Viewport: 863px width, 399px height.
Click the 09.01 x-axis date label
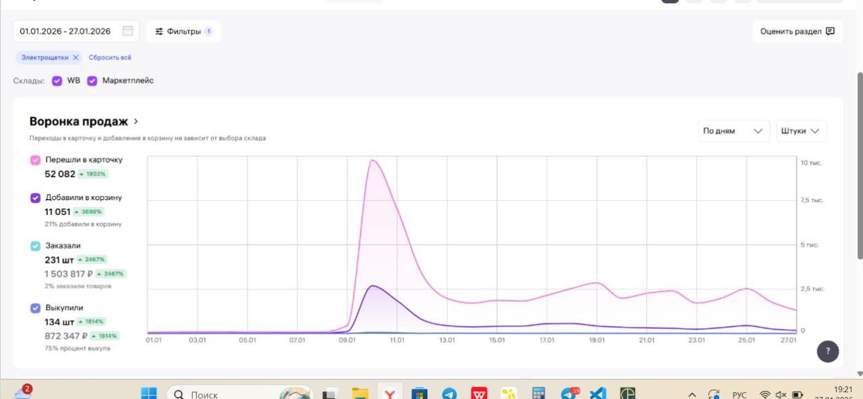pos(347,340)
